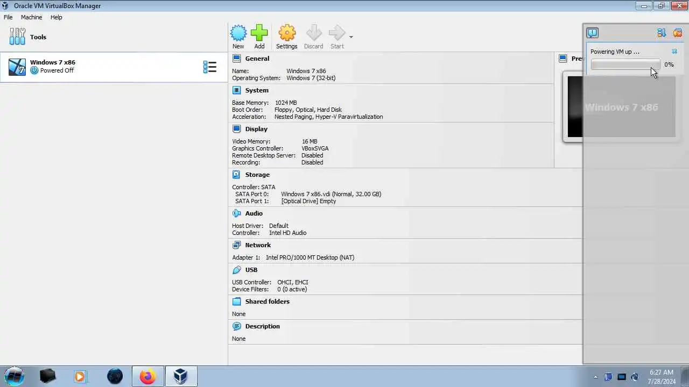Click the Powered Off status text

coord(57,70)
